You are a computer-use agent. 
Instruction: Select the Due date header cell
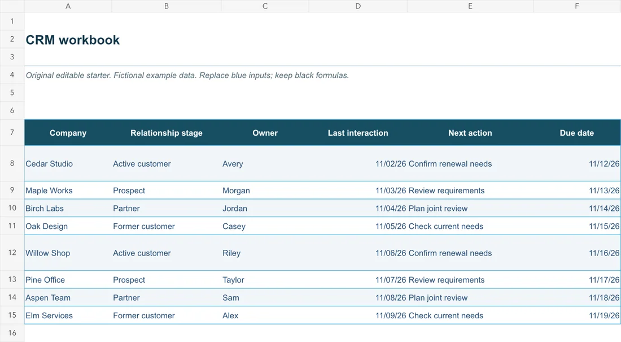pos(576,133)
